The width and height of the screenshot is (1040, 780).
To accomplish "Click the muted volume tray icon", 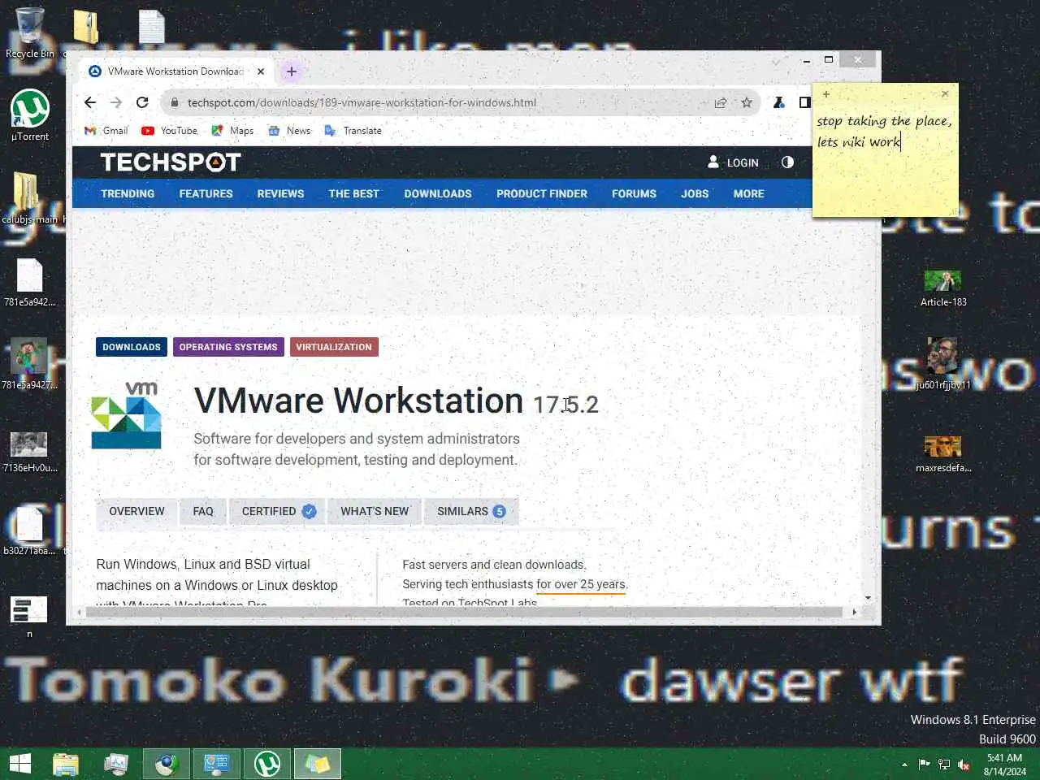I will pos(964,764).
